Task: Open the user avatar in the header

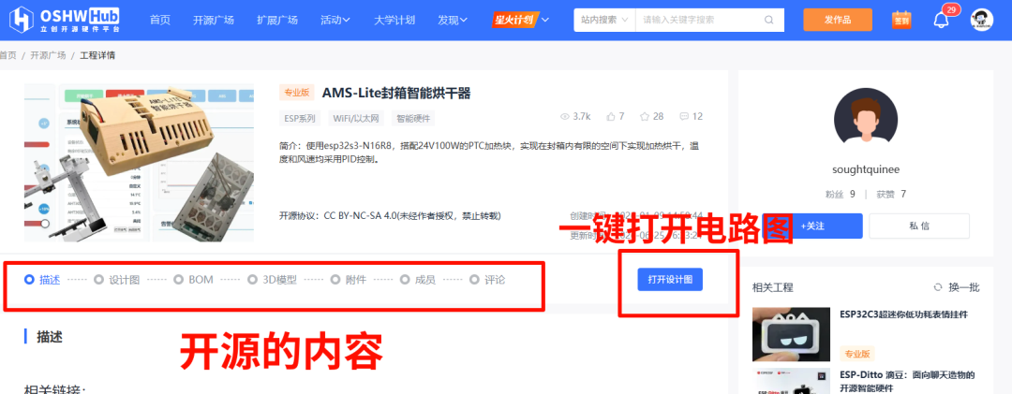Action: click(982, 20)
